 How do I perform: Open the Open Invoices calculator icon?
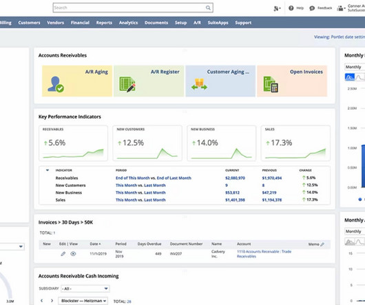(x=271, y=84)
